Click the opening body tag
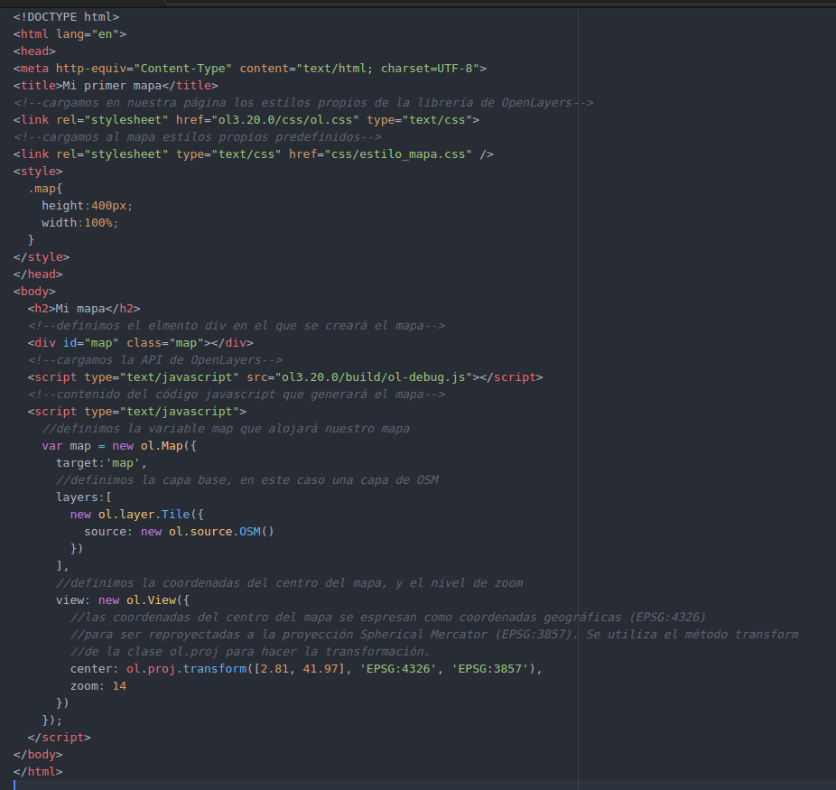The height and width of the screenshot is (790, 836). 34,291
